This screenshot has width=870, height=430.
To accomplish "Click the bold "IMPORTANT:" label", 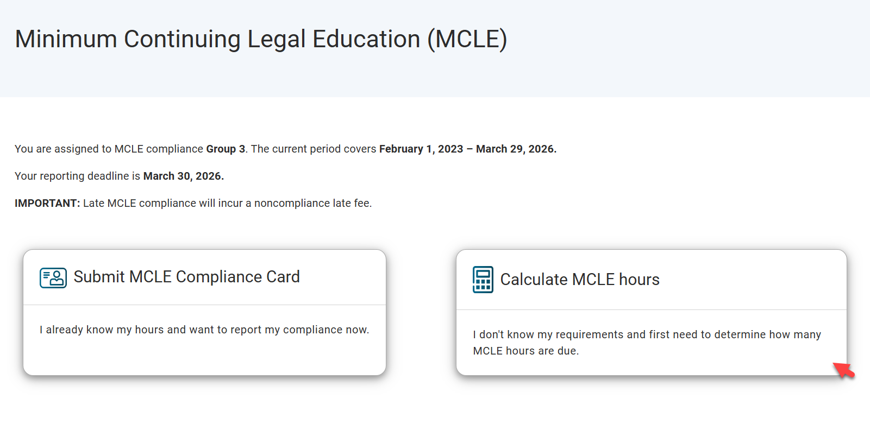I will point(47,203).
